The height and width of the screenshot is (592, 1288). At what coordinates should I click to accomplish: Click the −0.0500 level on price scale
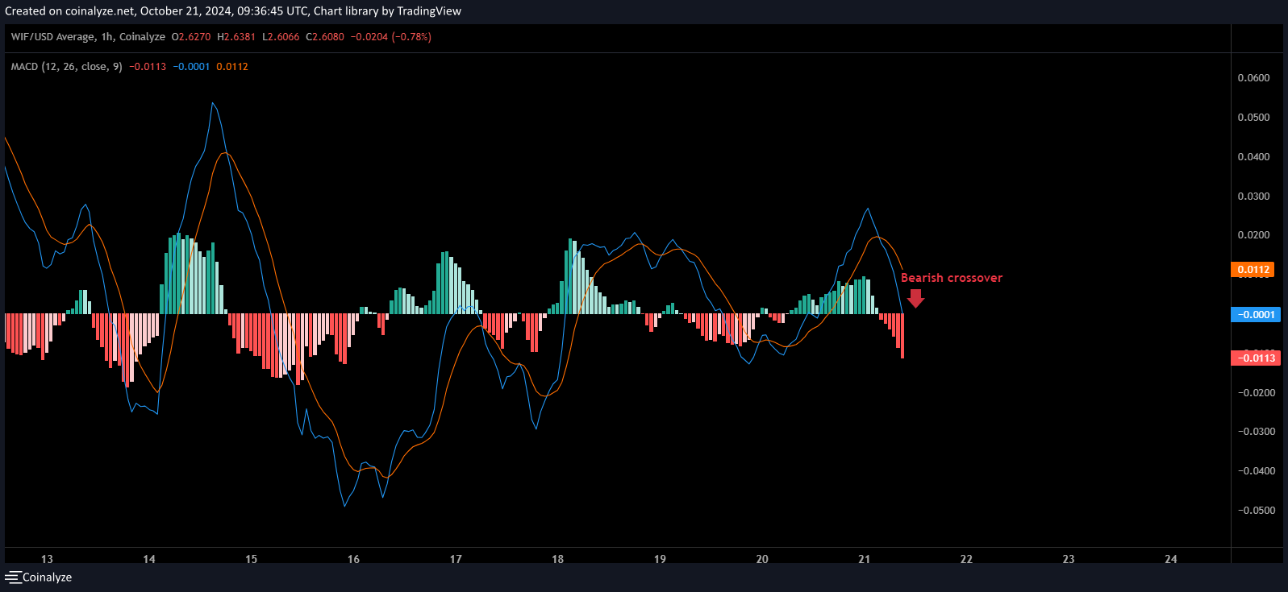[1256, 511]
